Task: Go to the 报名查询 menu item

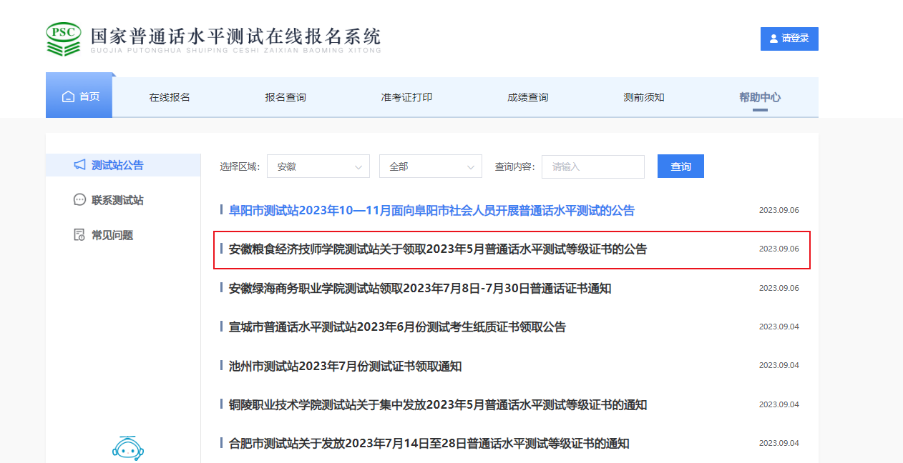Action: [x=285, y=97]
